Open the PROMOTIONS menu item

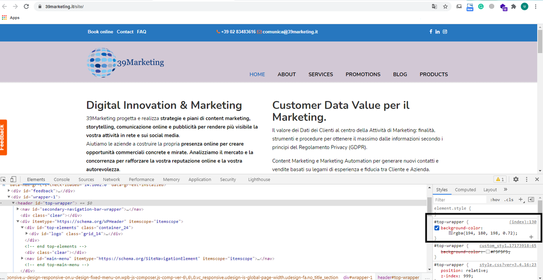pos(363,74)
